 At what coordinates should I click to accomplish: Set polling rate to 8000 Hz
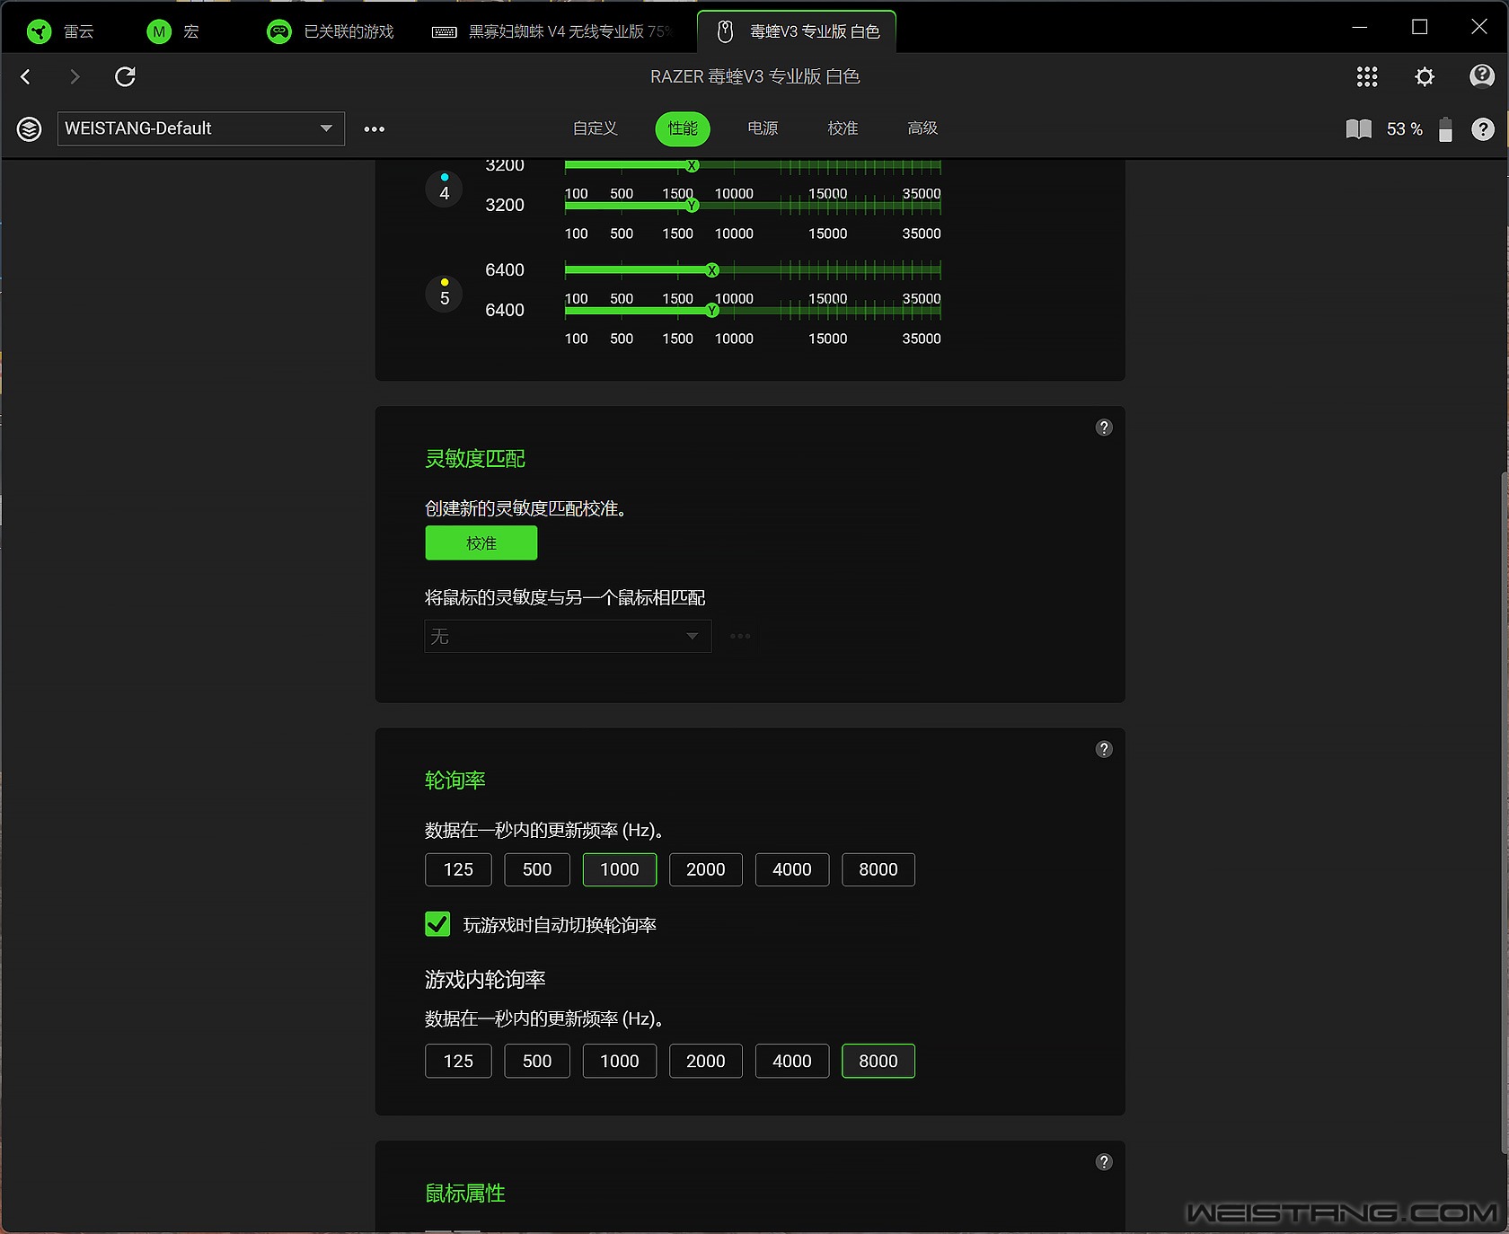pos(878,869)
